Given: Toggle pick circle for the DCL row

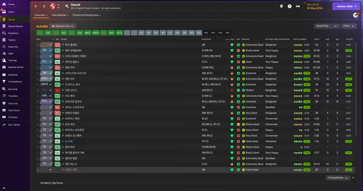Looking at the screenshot, I should (38, 62).
